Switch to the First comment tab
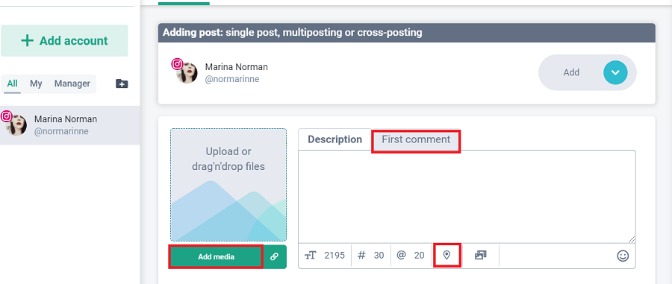The width and height of the screenshot is (672, 284). click(x=416, y=140)
